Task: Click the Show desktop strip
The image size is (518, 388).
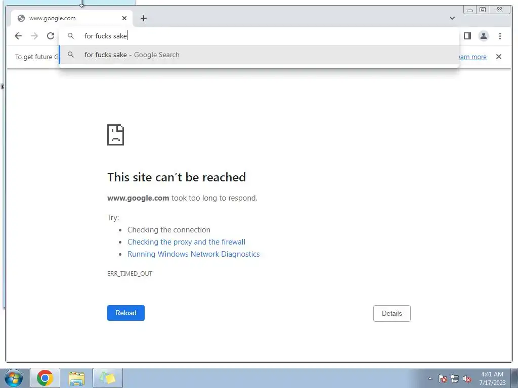Action: point(514,378)
